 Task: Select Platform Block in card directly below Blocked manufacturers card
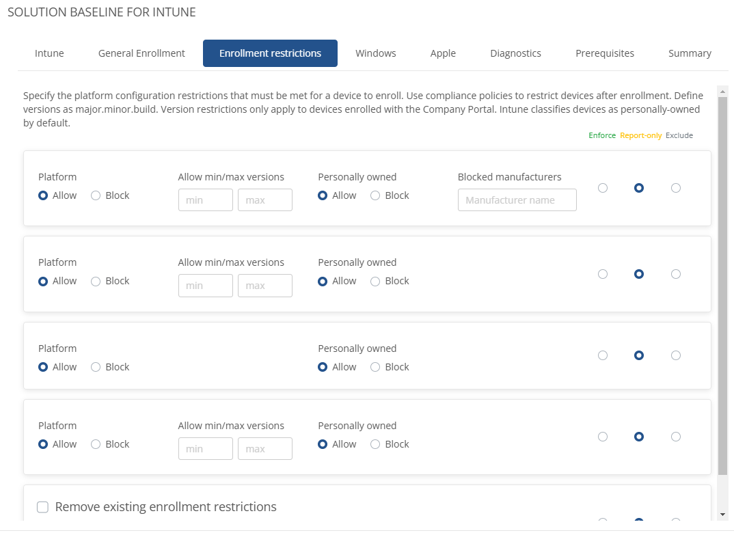click(x=96, y=282)
